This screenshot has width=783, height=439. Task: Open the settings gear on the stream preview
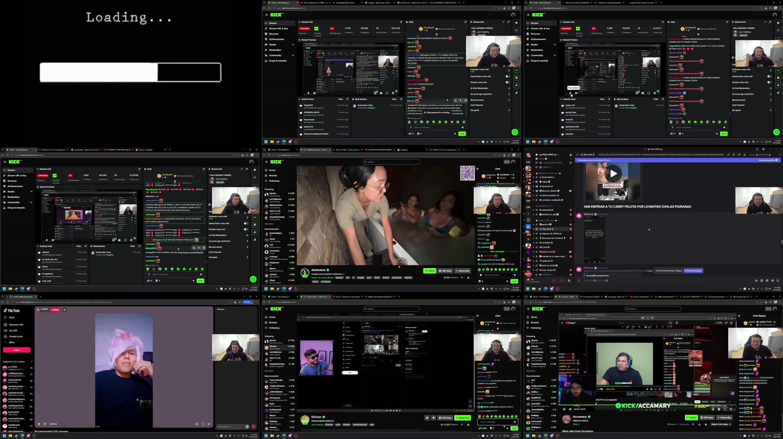coord(393,93)
